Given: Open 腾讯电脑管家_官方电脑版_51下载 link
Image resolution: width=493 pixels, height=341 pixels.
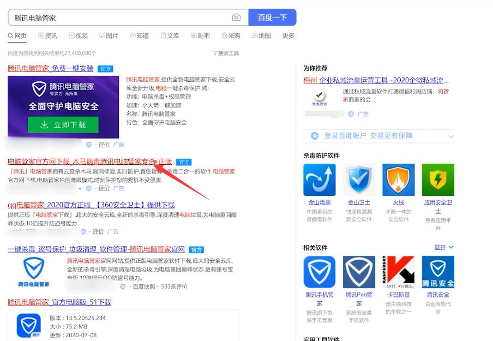Looking at the screenshot, I should coord(59,302).
